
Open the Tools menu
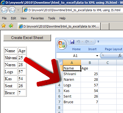pos(52,18)
